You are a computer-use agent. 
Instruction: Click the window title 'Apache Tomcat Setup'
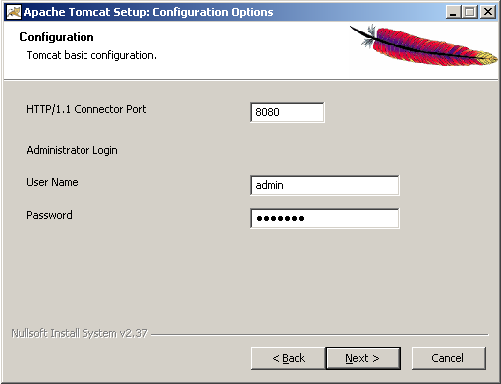(x=86, y=12)
